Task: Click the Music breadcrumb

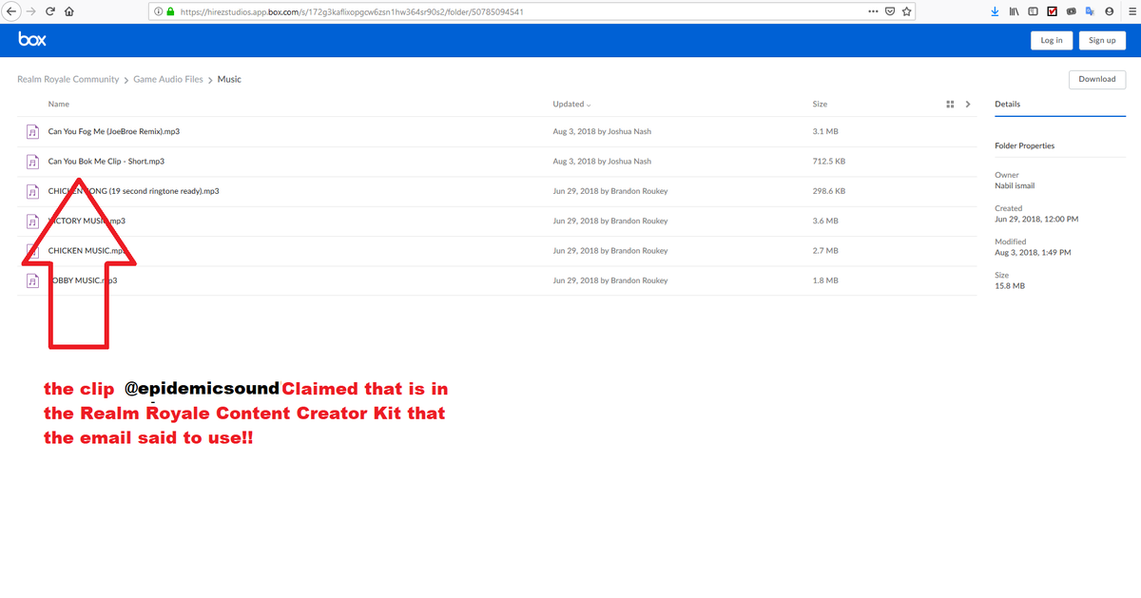Action: pos(229,80)
